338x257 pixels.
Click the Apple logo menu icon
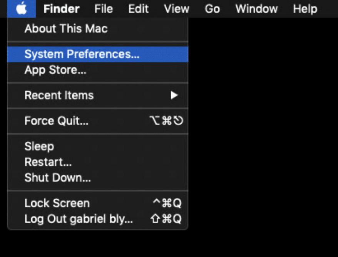[22, 9]
